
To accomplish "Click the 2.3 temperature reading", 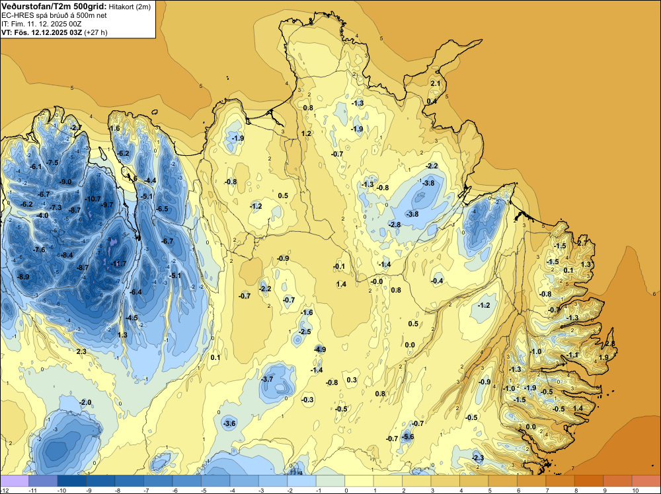I will pyautogui.click(x=81, y=351).
